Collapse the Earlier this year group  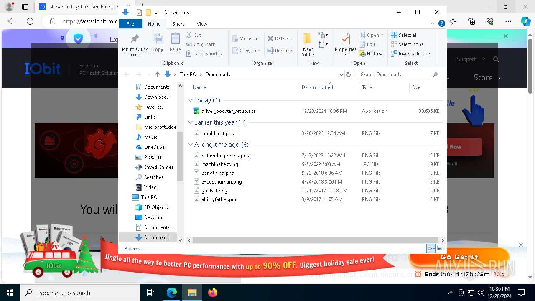[191, 122]
